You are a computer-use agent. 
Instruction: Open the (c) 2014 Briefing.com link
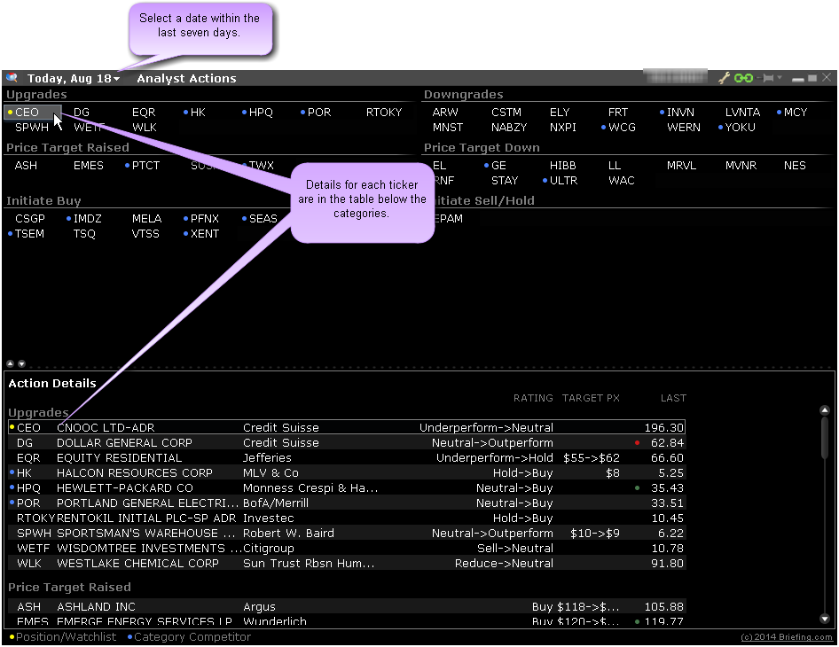click(x=787, y=637)
